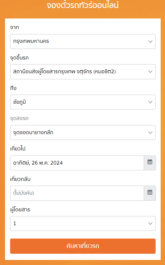Open the ผู้โดยสار passenger number dropdown
Screen dimensions: 165x265
pyautogui.click(x=83, y=223)
